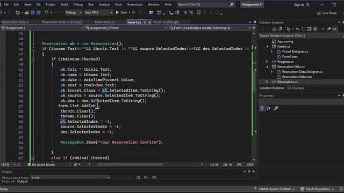The height and width of the screenshot is (193, 344).
Task: Open the Debug menu
Action: coord(78,4)
